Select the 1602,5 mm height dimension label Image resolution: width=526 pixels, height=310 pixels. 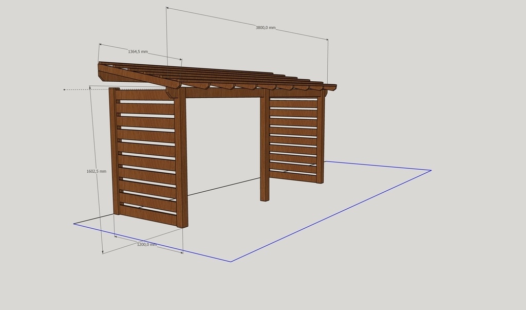96,171
